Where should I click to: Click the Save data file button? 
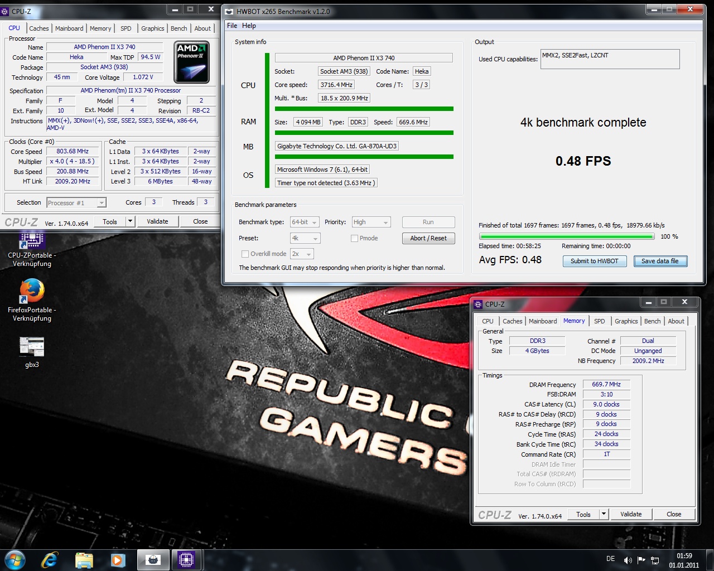[x=660, y=261]
